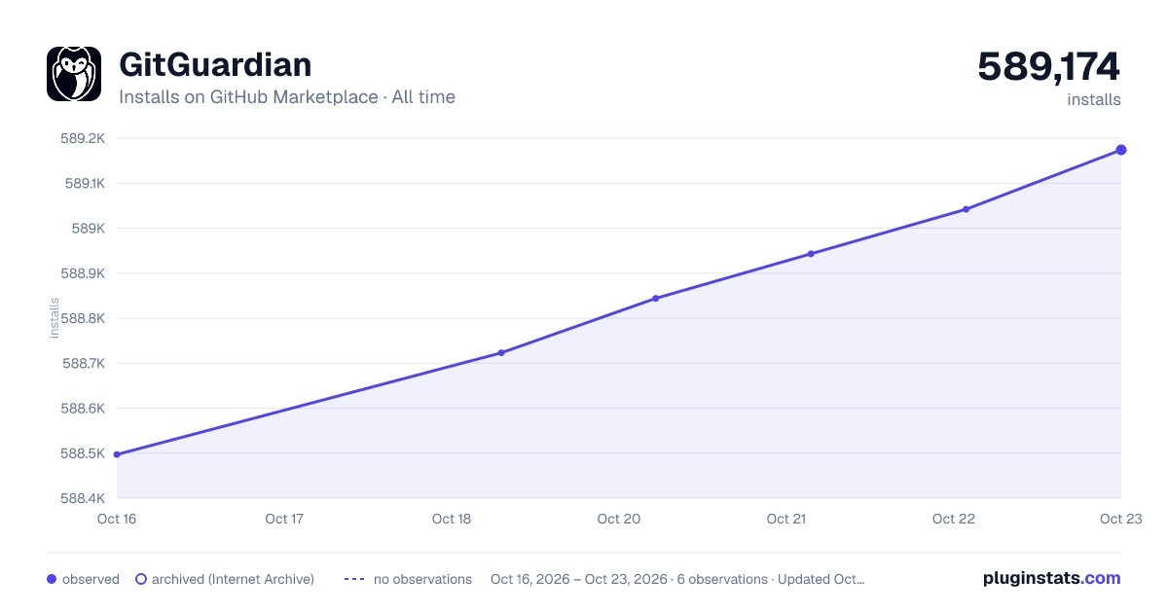
Task: Click the archived legend hollow circle icon
Action: 141,579
